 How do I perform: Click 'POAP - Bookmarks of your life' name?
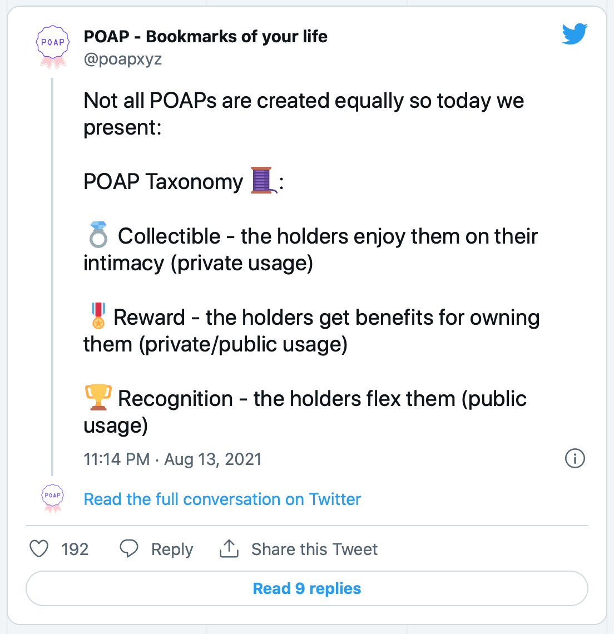(x=205, y=36)
